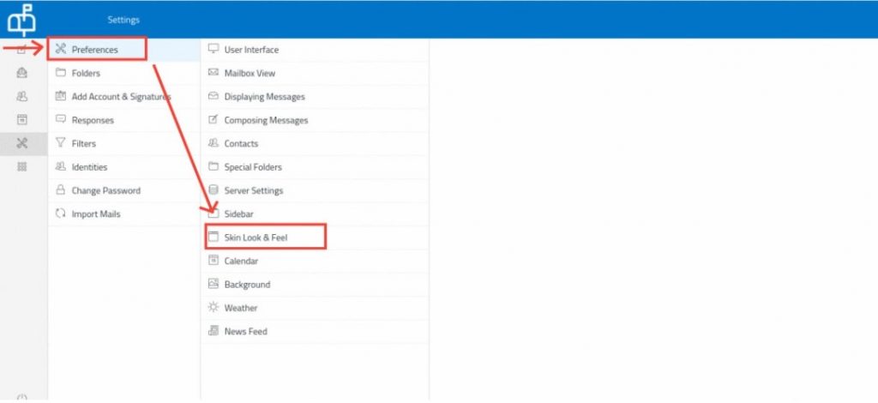Viewport: 878px width, 403px height.
Task: Open the Filters section
Action: 84,143
